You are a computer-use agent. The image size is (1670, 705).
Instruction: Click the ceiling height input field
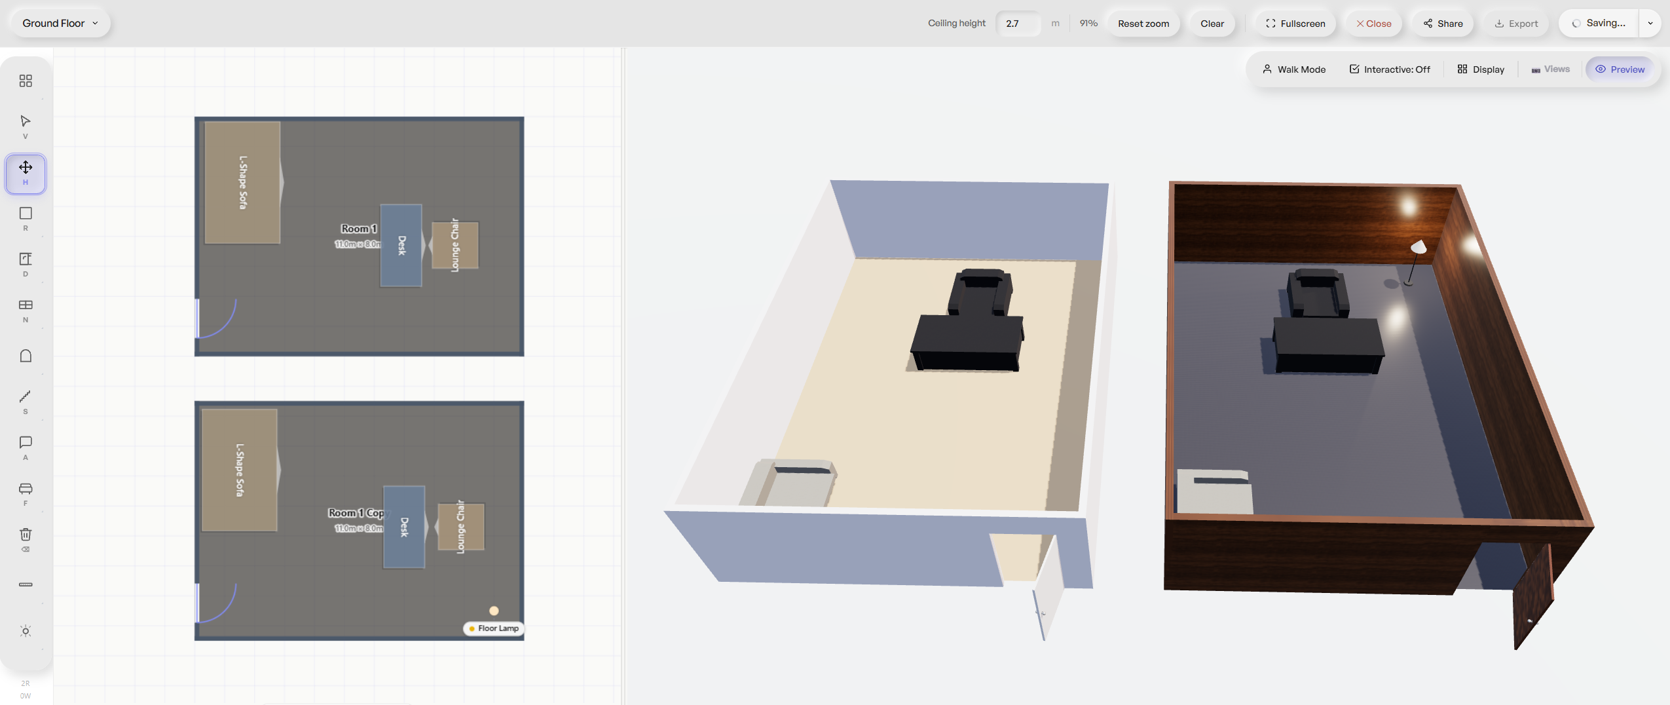(1018, 24)
